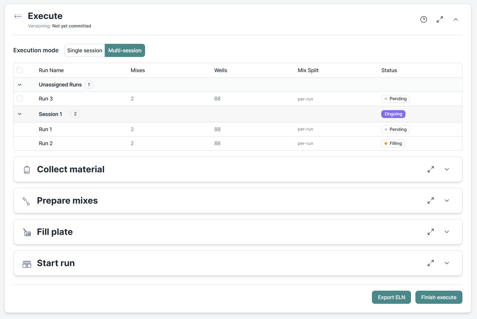Click the Start run instrument icon

pyautogui.click(x=27, y=264)
